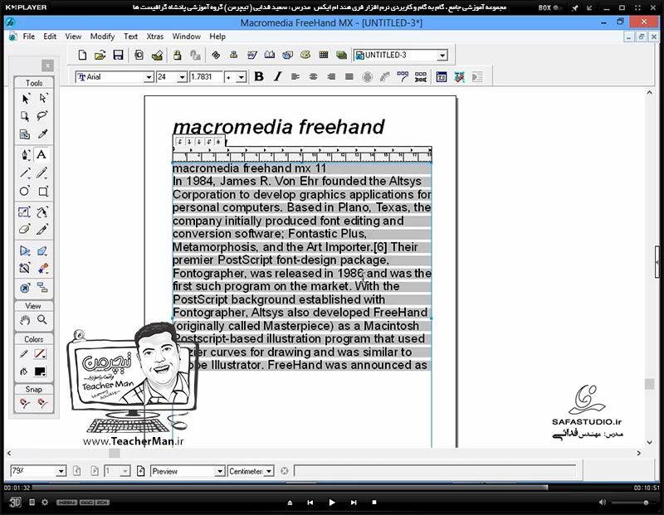Viewport: 664px width, 515px height.
Task: Toggle KMPlayer 3D mode button
Action: point(15,503)
